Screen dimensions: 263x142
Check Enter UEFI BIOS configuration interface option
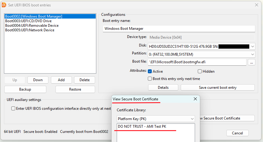[x=13, y=108]
